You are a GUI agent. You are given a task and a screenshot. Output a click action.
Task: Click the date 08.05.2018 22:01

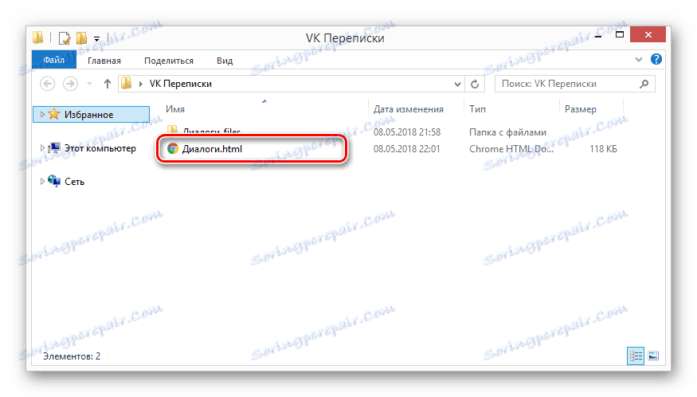point(406,148)
